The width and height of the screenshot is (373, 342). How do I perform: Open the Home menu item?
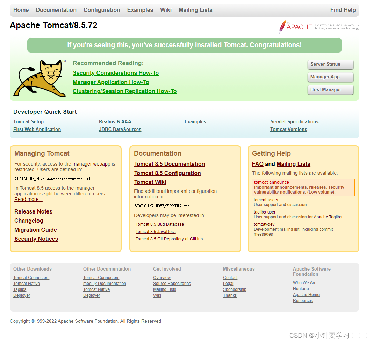[21, 10]
